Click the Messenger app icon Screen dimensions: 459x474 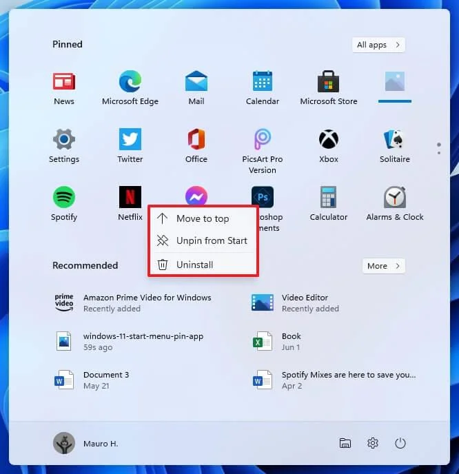(x=196, y=195)
